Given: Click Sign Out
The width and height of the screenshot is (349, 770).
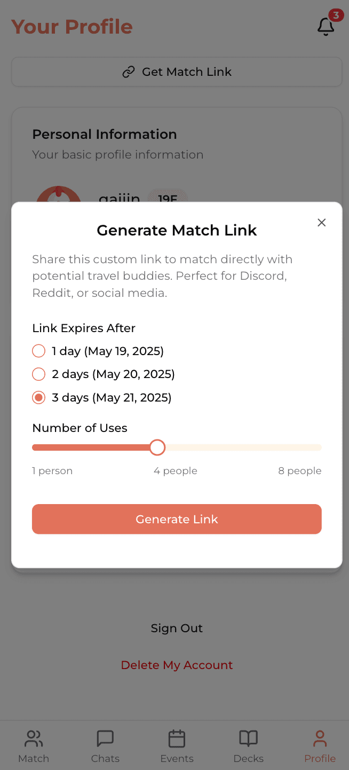Looking at the screenshot, I should point(177,628).
